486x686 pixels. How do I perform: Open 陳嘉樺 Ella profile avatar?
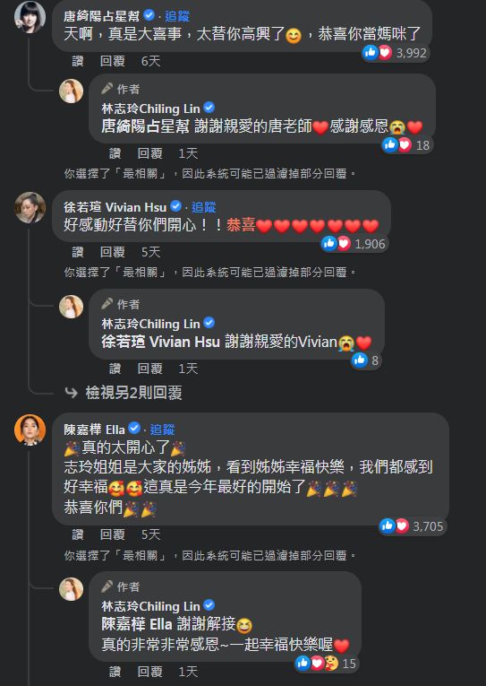pyautogui.click(x=30, y=430)
